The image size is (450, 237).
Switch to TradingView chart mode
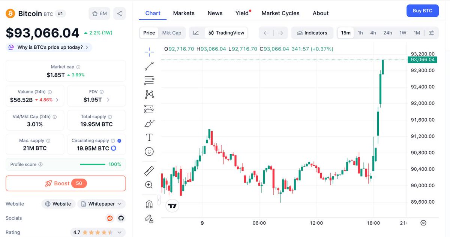(226, 33)
